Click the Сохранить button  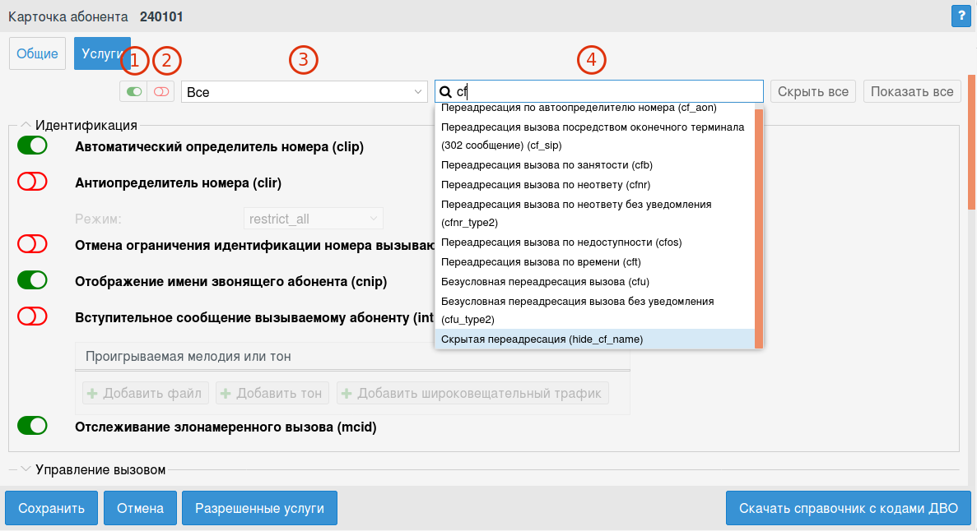click(x=52, y=508)
